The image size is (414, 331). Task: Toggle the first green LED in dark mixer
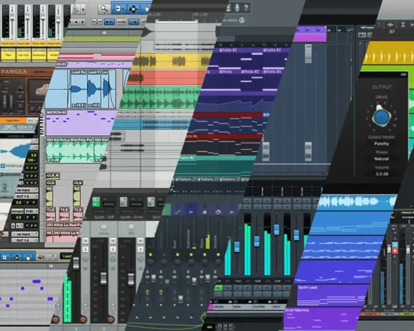point(150,254)
